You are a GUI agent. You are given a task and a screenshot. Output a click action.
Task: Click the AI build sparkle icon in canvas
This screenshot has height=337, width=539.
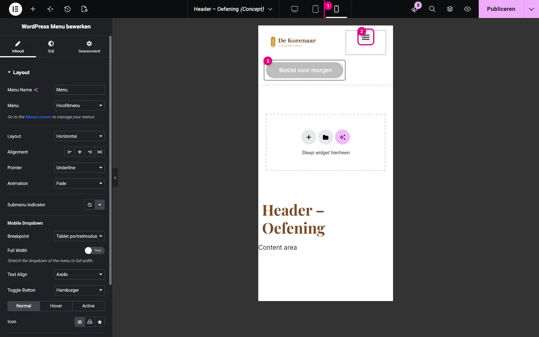tap(342, 137)
